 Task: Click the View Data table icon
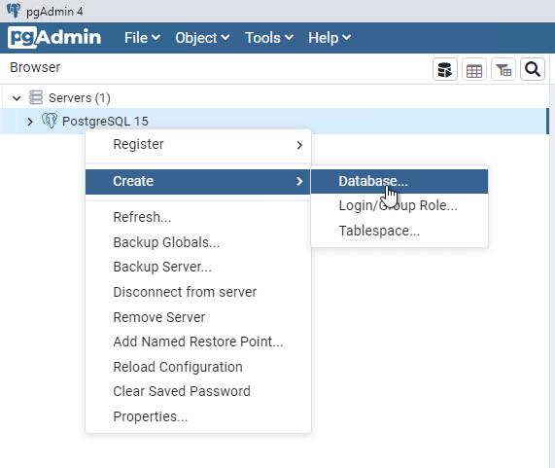pos(474,69)
